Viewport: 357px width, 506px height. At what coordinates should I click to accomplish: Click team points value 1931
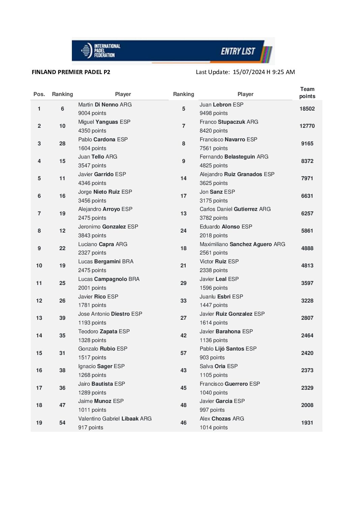[307, 423]
